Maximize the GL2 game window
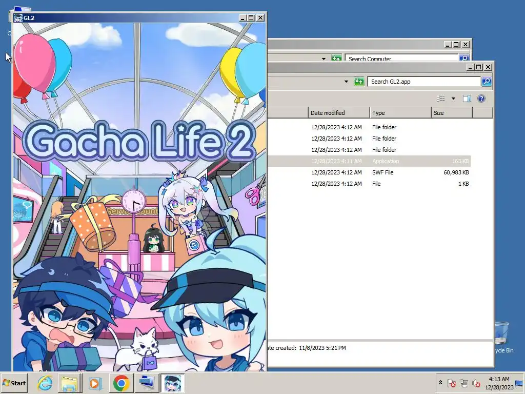Image resolution: width=525 pixels, height=394 pixels. pos(251,18)
